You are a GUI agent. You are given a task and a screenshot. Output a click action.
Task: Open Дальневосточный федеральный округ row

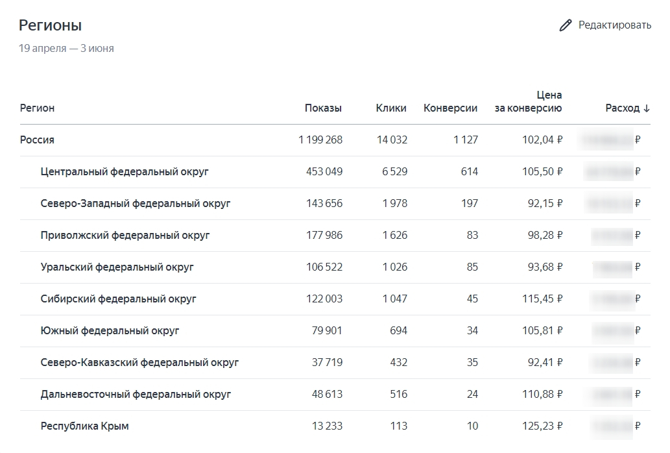coord(136,395)
